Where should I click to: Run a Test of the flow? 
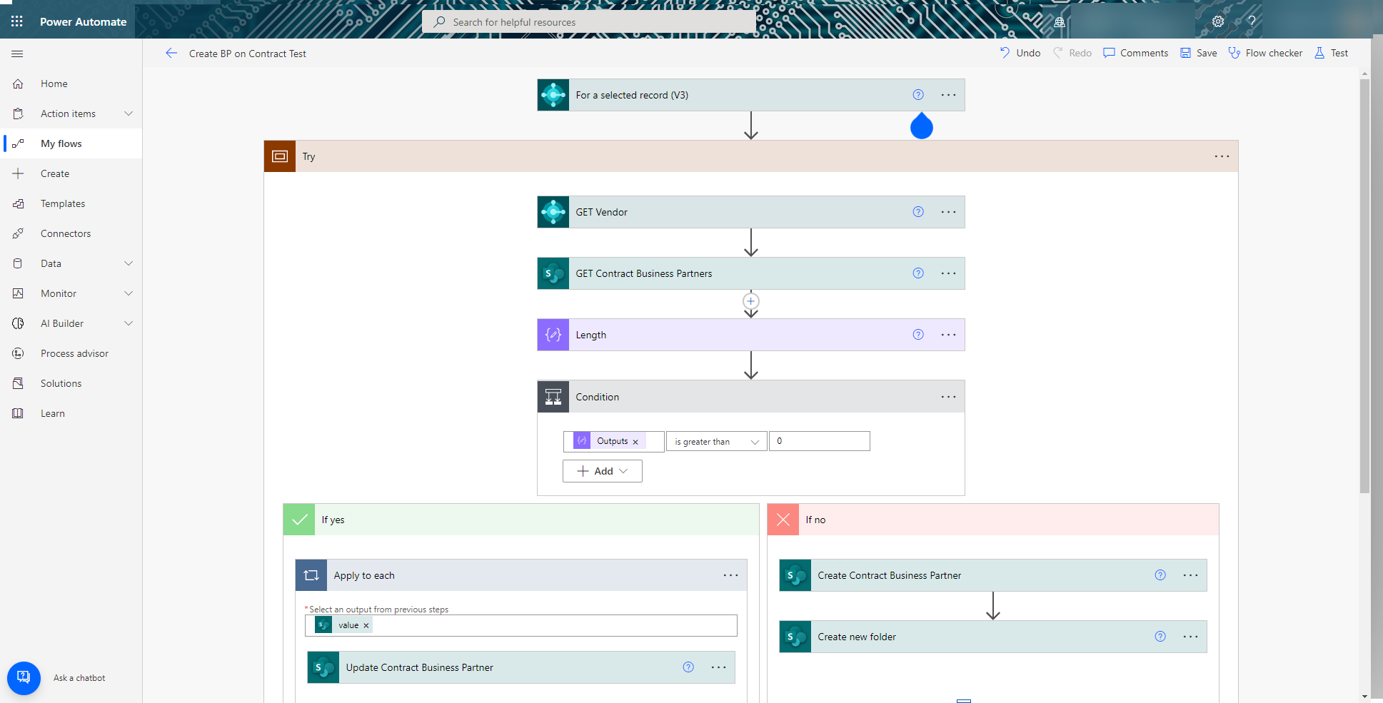point(1331,52)
